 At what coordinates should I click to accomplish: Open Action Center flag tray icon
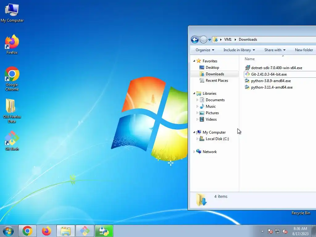[x=270, y=231]
